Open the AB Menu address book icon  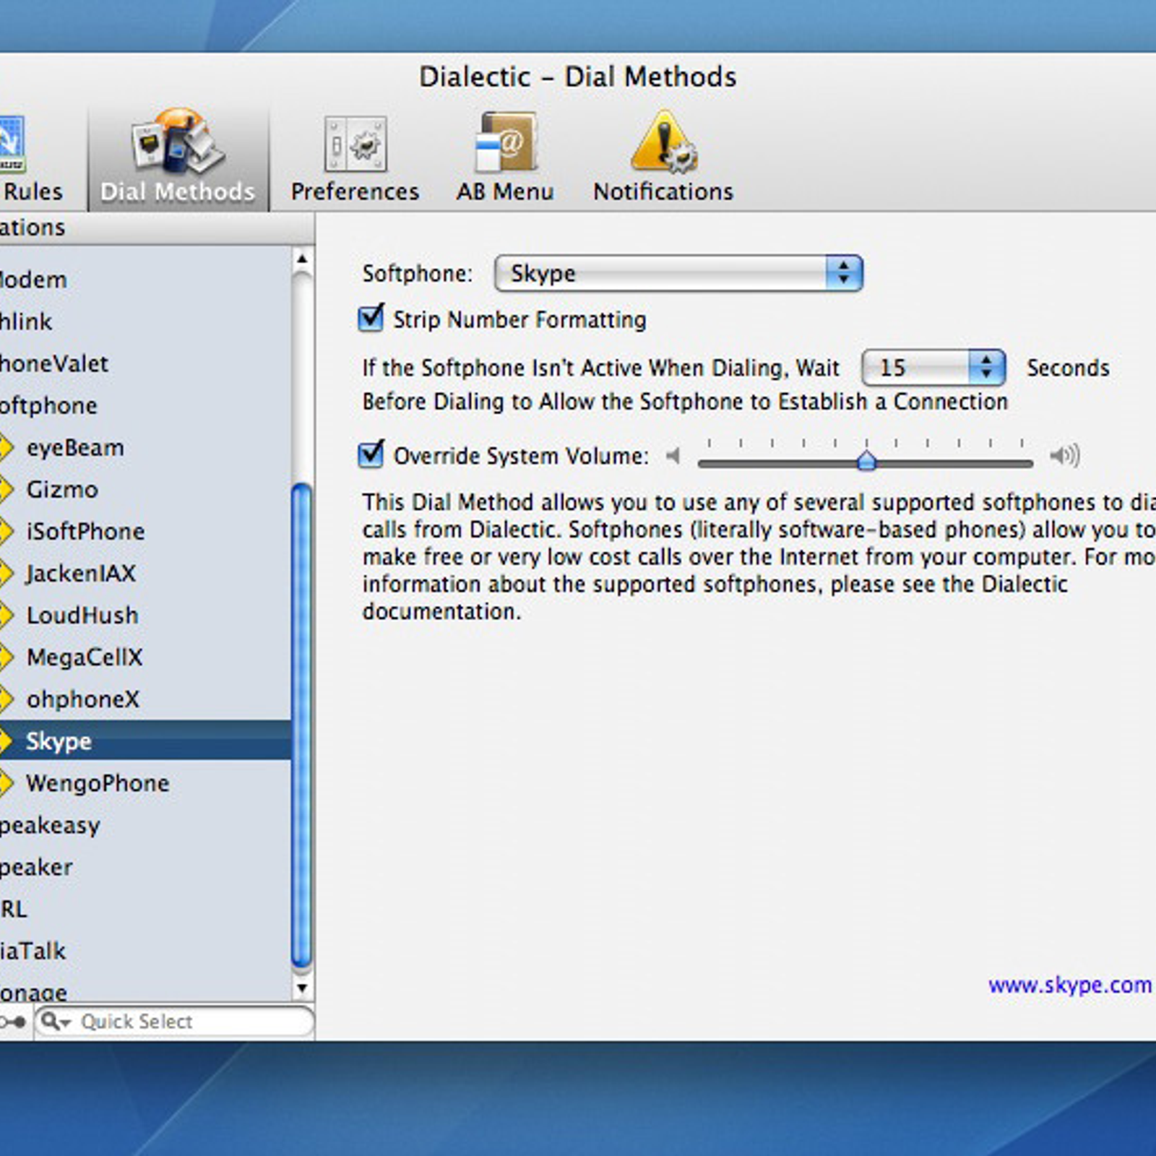pos(505,143)
